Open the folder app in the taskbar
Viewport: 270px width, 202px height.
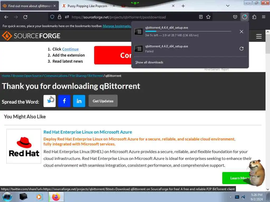(23, 197)
